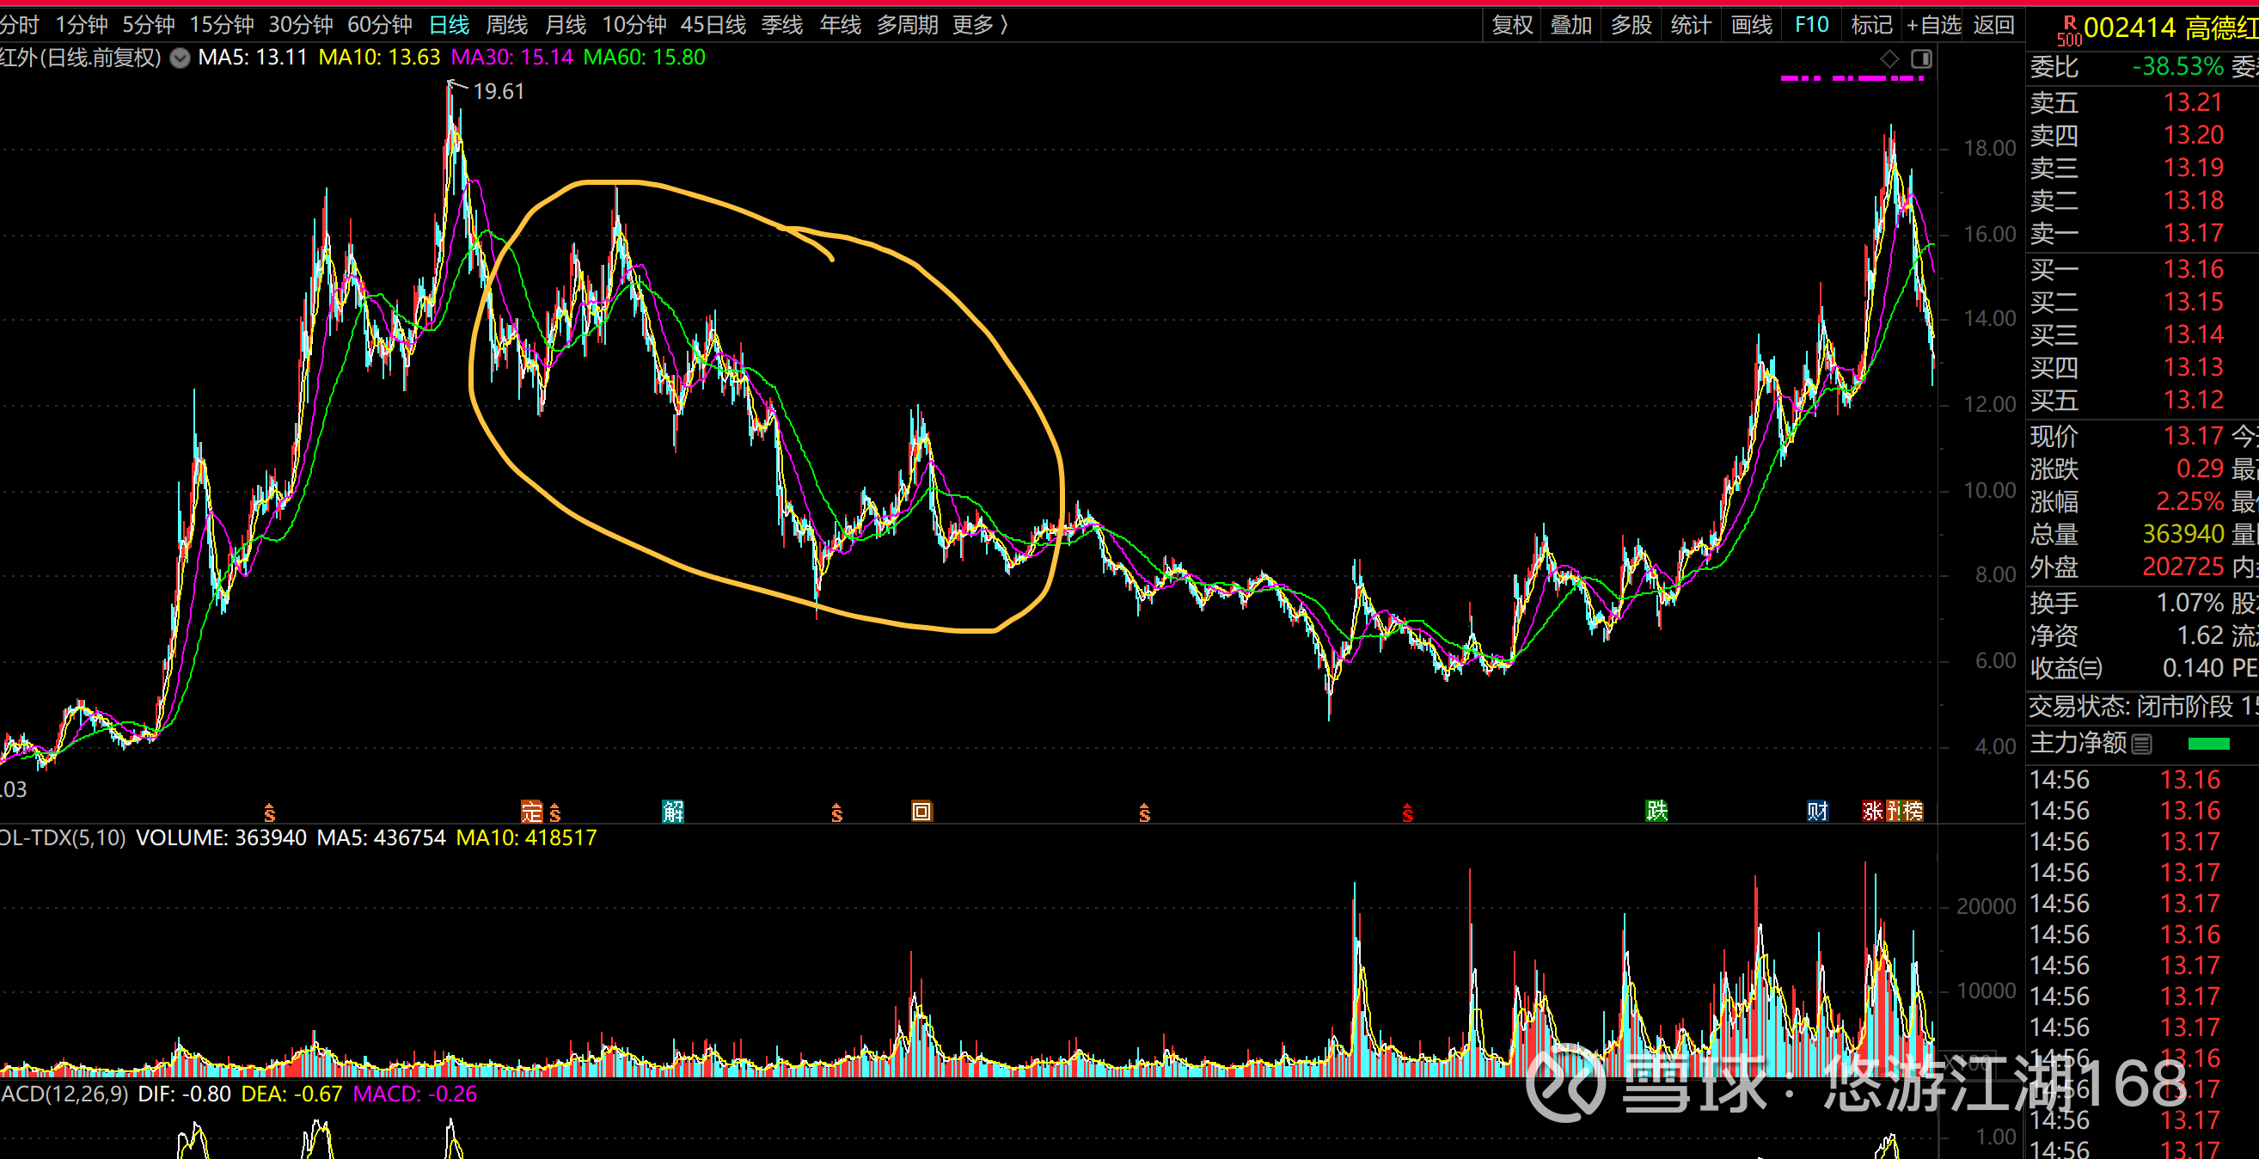Click the blue 财 financial marker icon

coord(1817,811)
